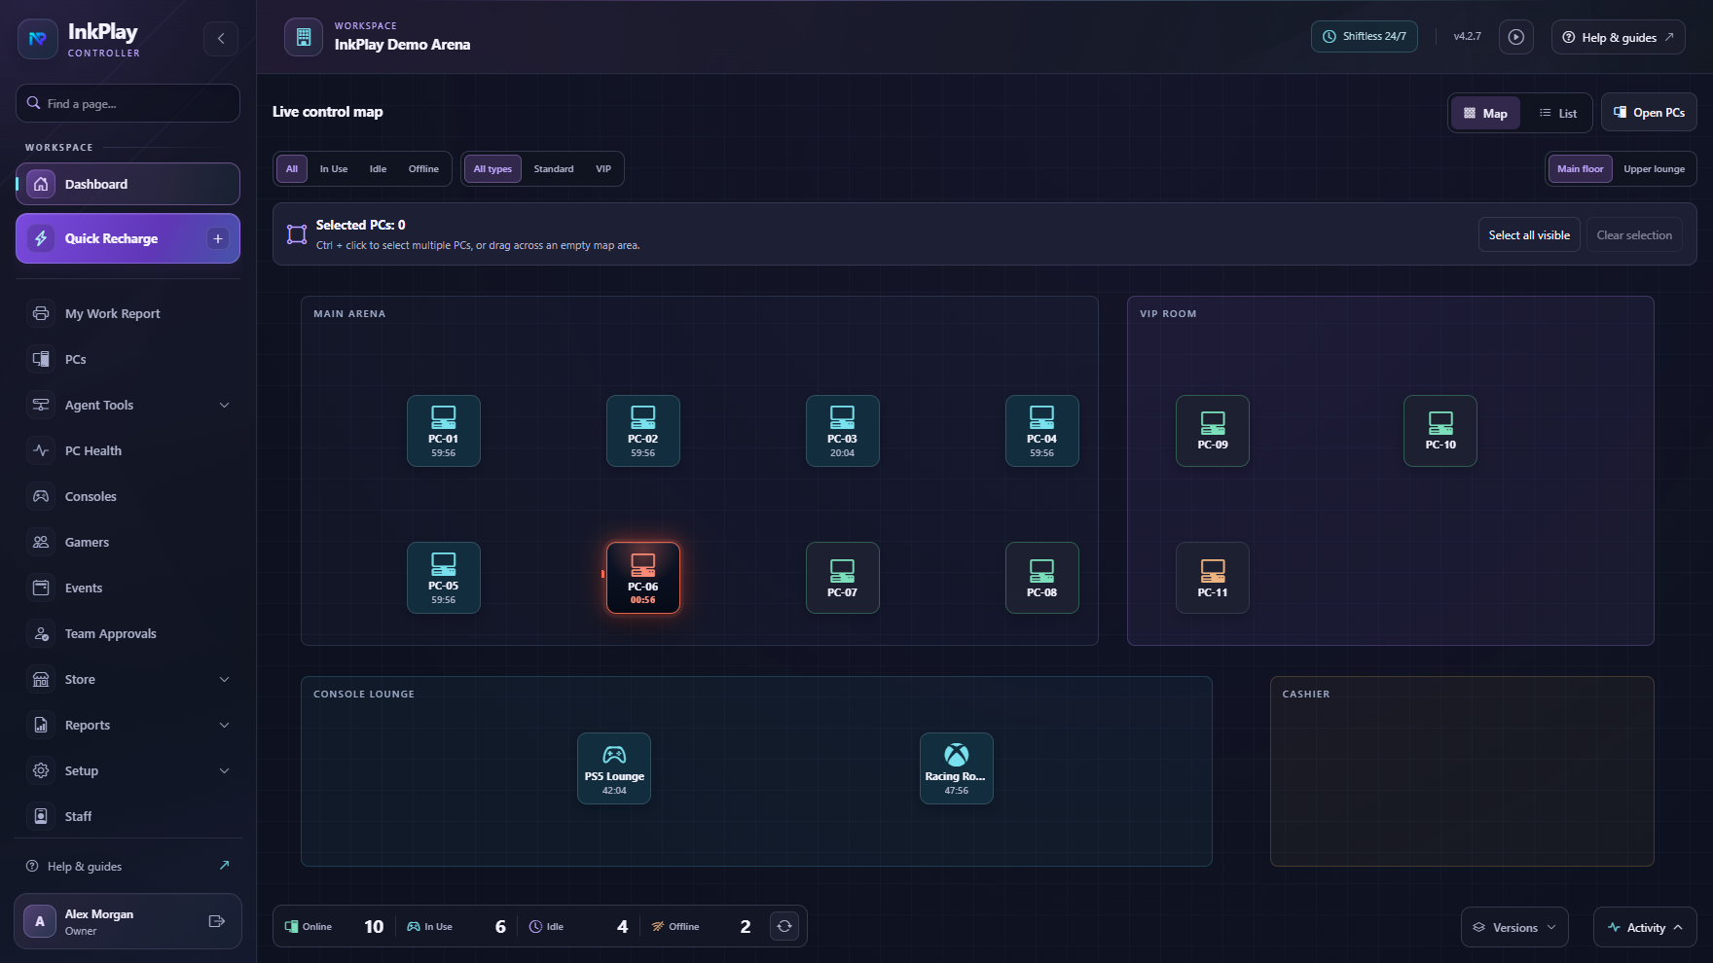Select the PC-10 tile in VIP Room
The width and height of the screenshot is (1713, 963).
click(1440, 431)
